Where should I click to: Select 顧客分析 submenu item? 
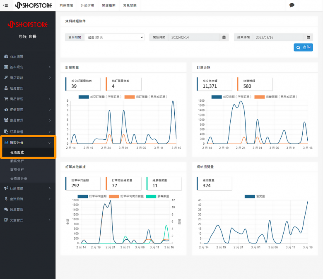[x=17, y=161]
